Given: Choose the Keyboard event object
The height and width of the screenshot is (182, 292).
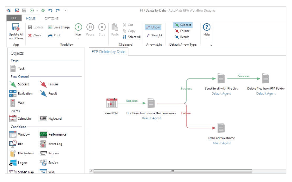Looking at the screenshot, I should coord(51,119).
